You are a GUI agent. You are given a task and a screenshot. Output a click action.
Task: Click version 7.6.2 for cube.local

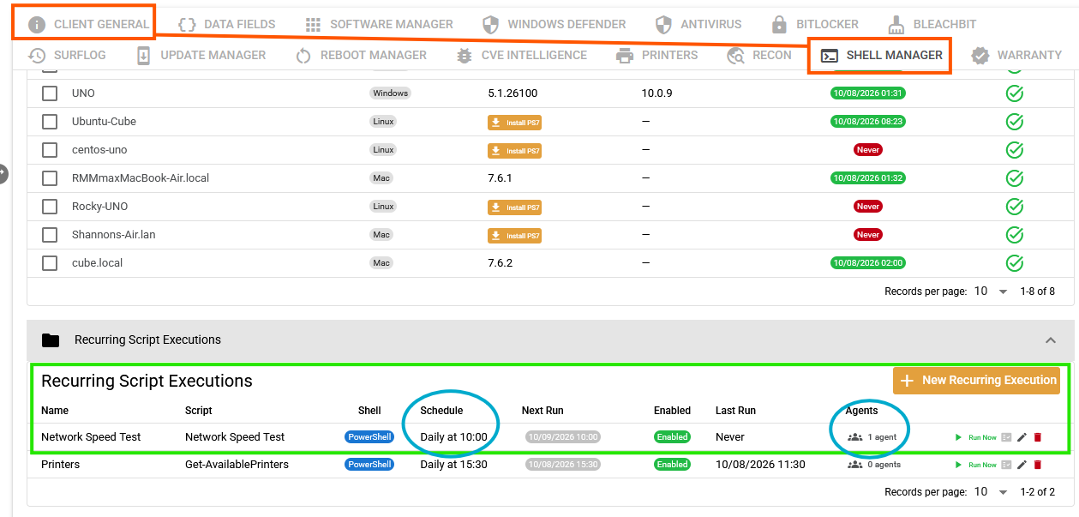tap(500, 262)
